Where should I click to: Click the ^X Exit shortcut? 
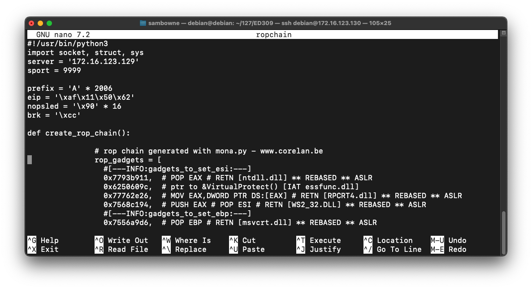coord(43,249)
